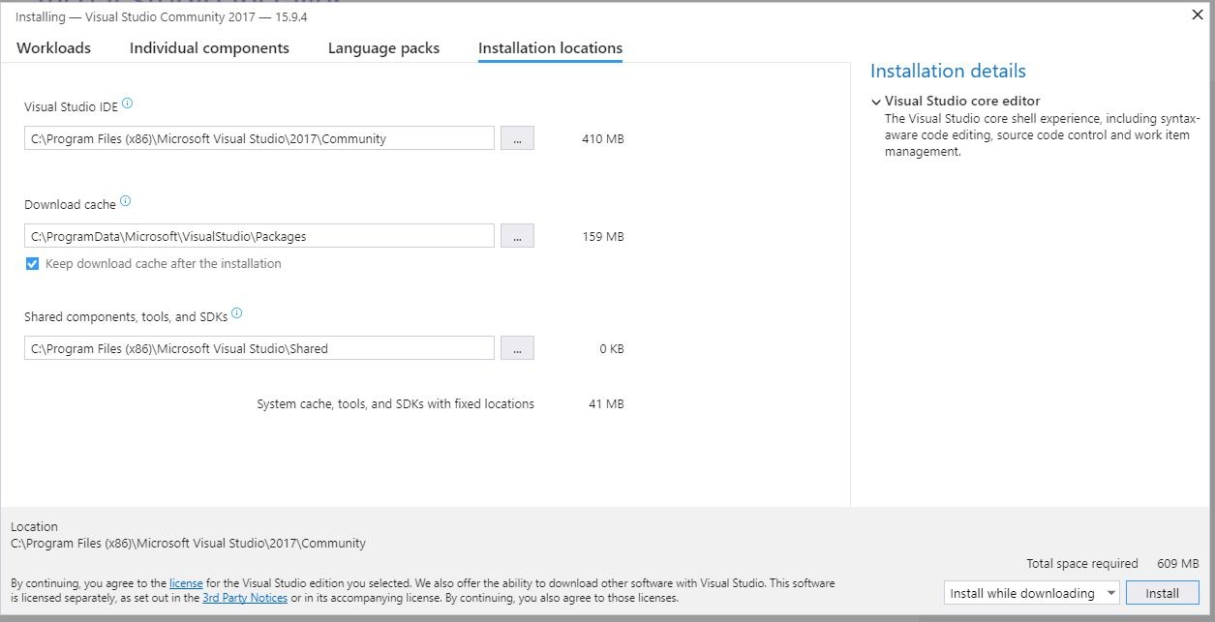
Task: Browse for Download cache folder location
Action: 517,236
